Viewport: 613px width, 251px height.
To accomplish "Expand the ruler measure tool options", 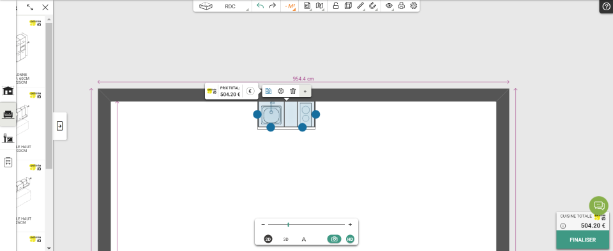I will tap(361, 6).
